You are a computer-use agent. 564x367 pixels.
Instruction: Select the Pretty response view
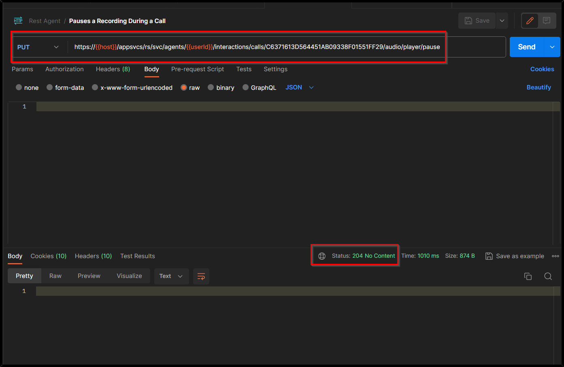click(24, 276)
